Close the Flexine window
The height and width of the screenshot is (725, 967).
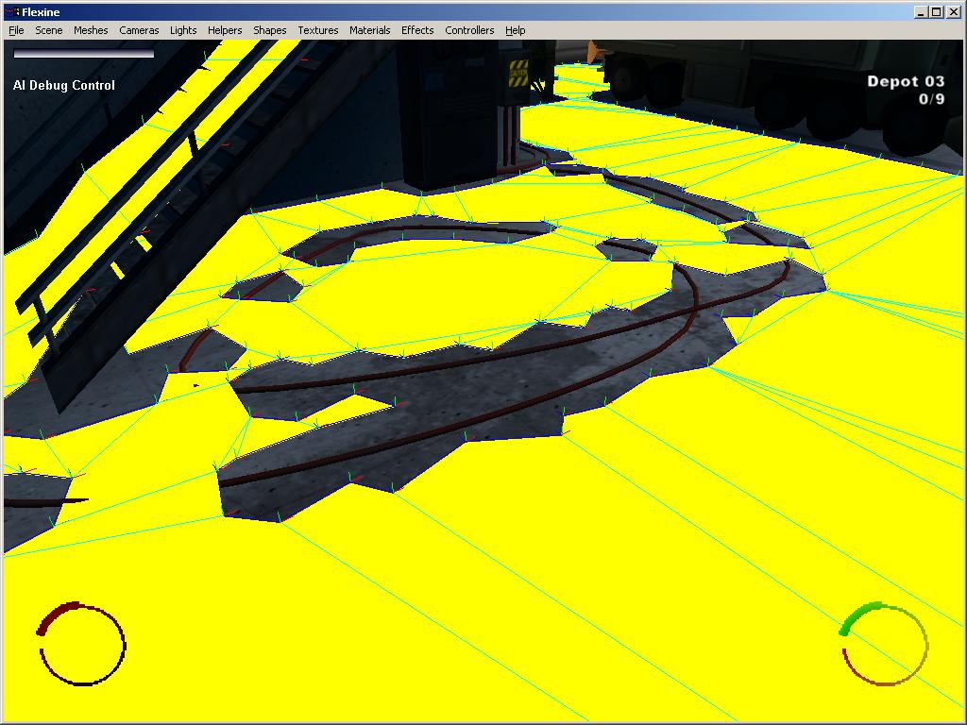pyautogui.click(x=954, y=11)
